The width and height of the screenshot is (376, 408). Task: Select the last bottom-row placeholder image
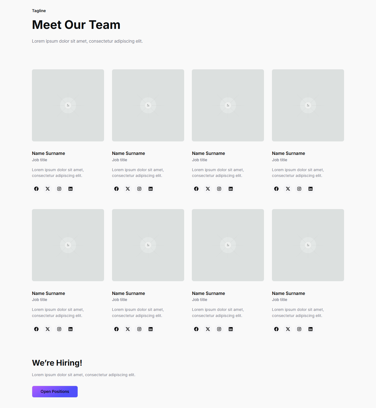(308, 245)
